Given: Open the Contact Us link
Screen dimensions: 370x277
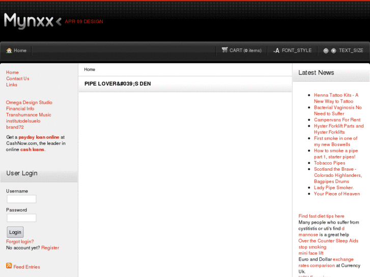Looking at the screenshot, I should pyautogui.click(x=18, y=78).
